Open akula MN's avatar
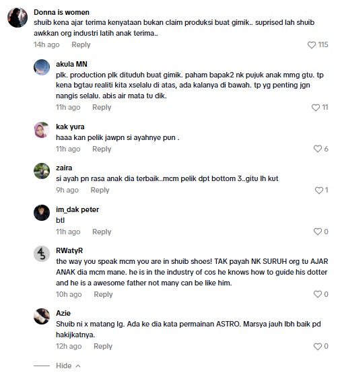The width and height of the screenshot is (338, 379). (x=42, y=67)
